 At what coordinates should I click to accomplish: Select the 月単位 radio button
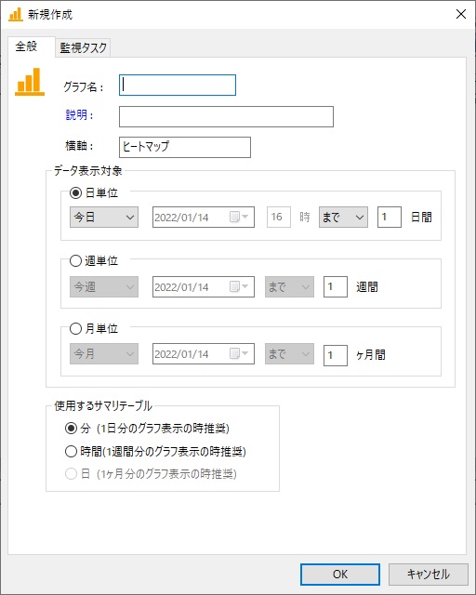point(75,328)
